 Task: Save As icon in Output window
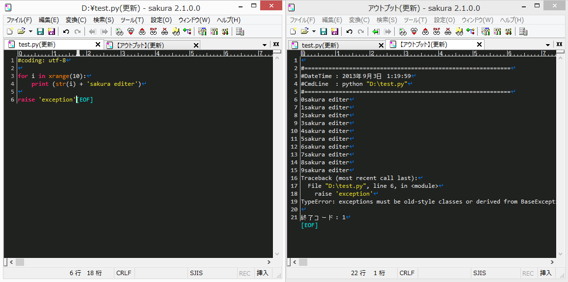point(335,31)
